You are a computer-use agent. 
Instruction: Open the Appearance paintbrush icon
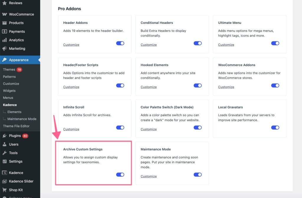(4, 59)
